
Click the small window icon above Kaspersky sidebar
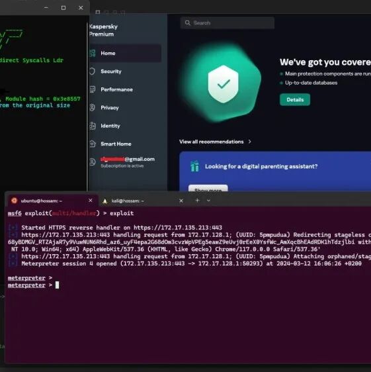pyautogui.click(x=98, y=12)
